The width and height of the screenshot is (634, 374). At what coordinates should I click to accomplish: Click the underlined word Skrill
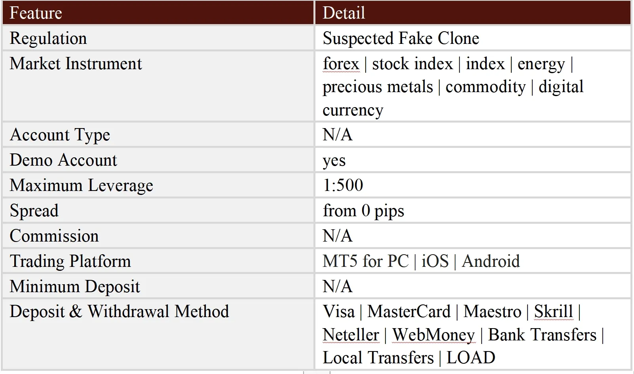[553, 312]
